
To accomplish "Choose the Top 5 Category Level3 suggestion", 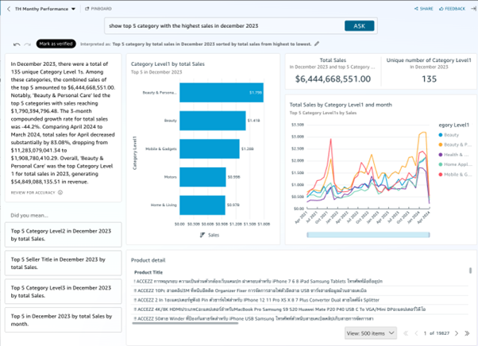I will [64, 292].
